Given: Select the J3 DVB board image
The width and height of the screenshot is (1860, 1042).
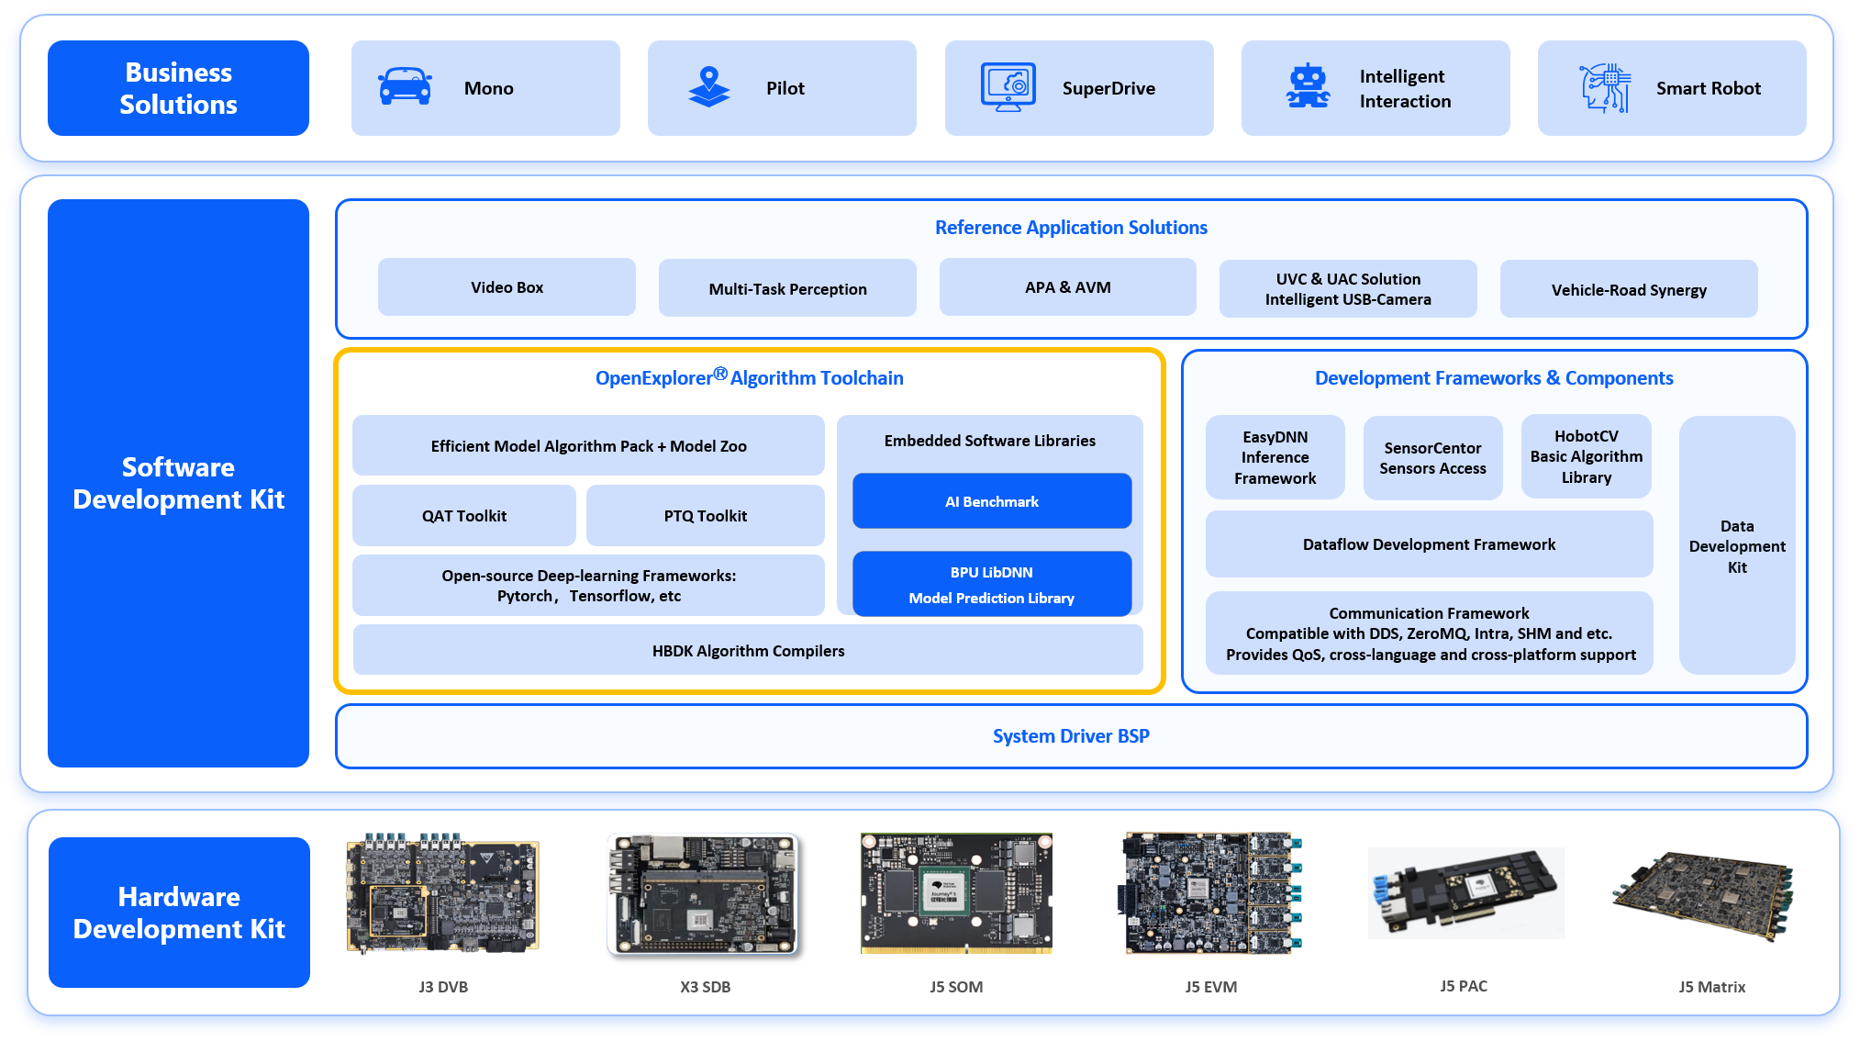Looking at the screenshot, I should coord(443,893).
